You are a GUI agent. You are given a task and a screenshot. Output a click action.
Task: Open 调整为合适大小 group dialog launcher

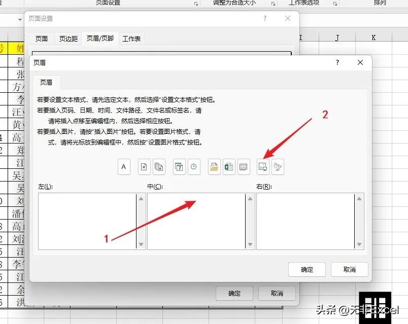point(273,4)
